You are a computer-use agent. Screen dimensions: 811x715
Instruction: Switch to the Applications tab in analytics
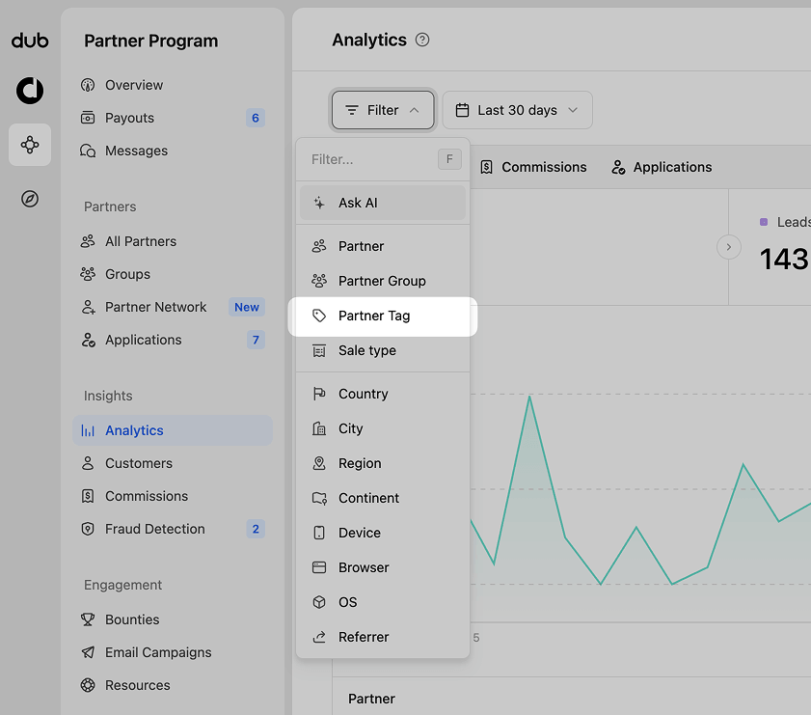(x=662, y=167)
